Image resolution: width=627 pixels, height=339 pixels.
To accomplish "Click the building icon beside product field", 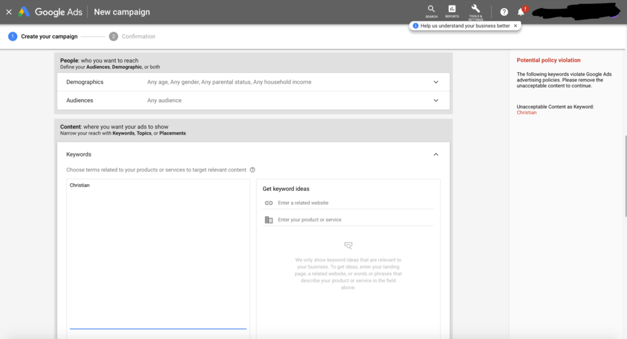I will (x=269, y=220).
